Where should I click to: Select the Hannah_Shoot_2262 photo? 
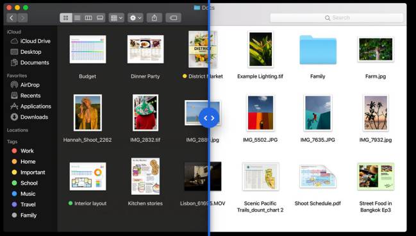88,113
